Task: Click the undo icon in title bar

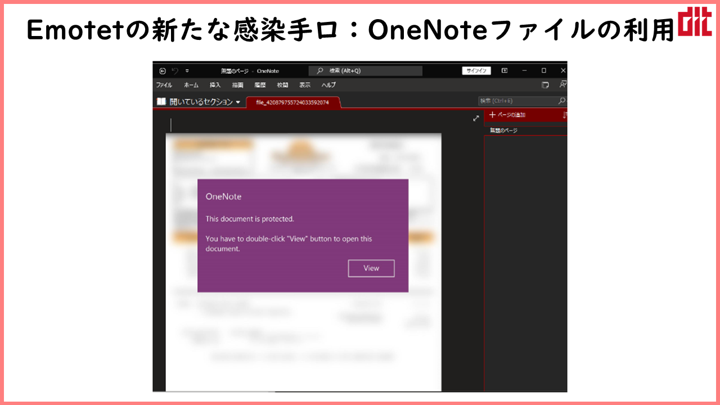Action: click(x=175, y=71)
